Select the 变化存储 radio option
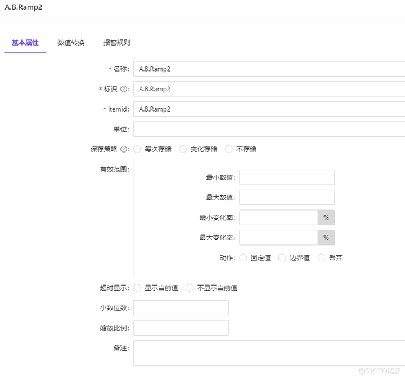 pos(183,149)
